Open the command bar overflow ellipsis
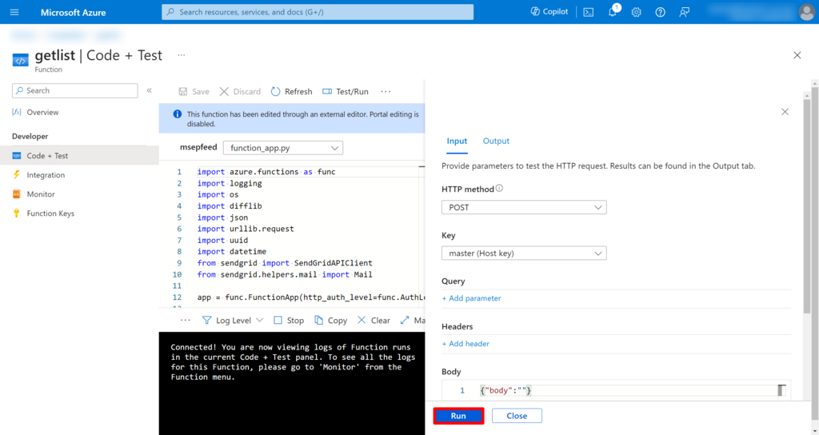This screenshot has height=435, width=819. click(x=386, y=91)
